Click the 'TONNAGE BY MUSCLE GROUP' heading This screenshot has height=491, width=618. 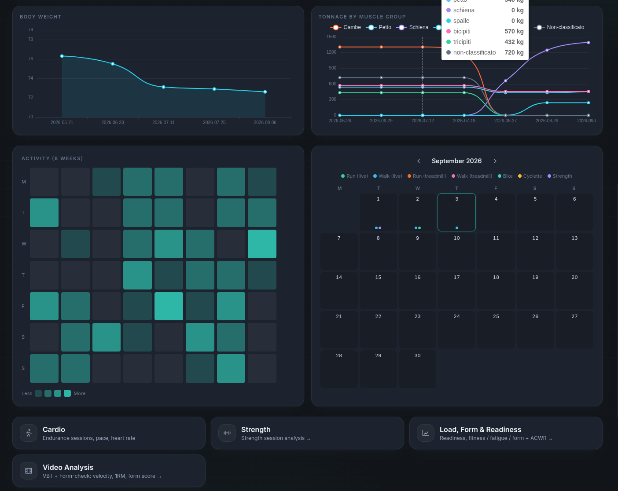(x=362, y=17)
